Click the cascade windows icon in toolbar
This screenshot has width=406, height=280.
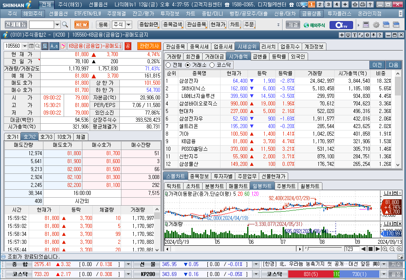pyautogui.click(x=386, y=25)
